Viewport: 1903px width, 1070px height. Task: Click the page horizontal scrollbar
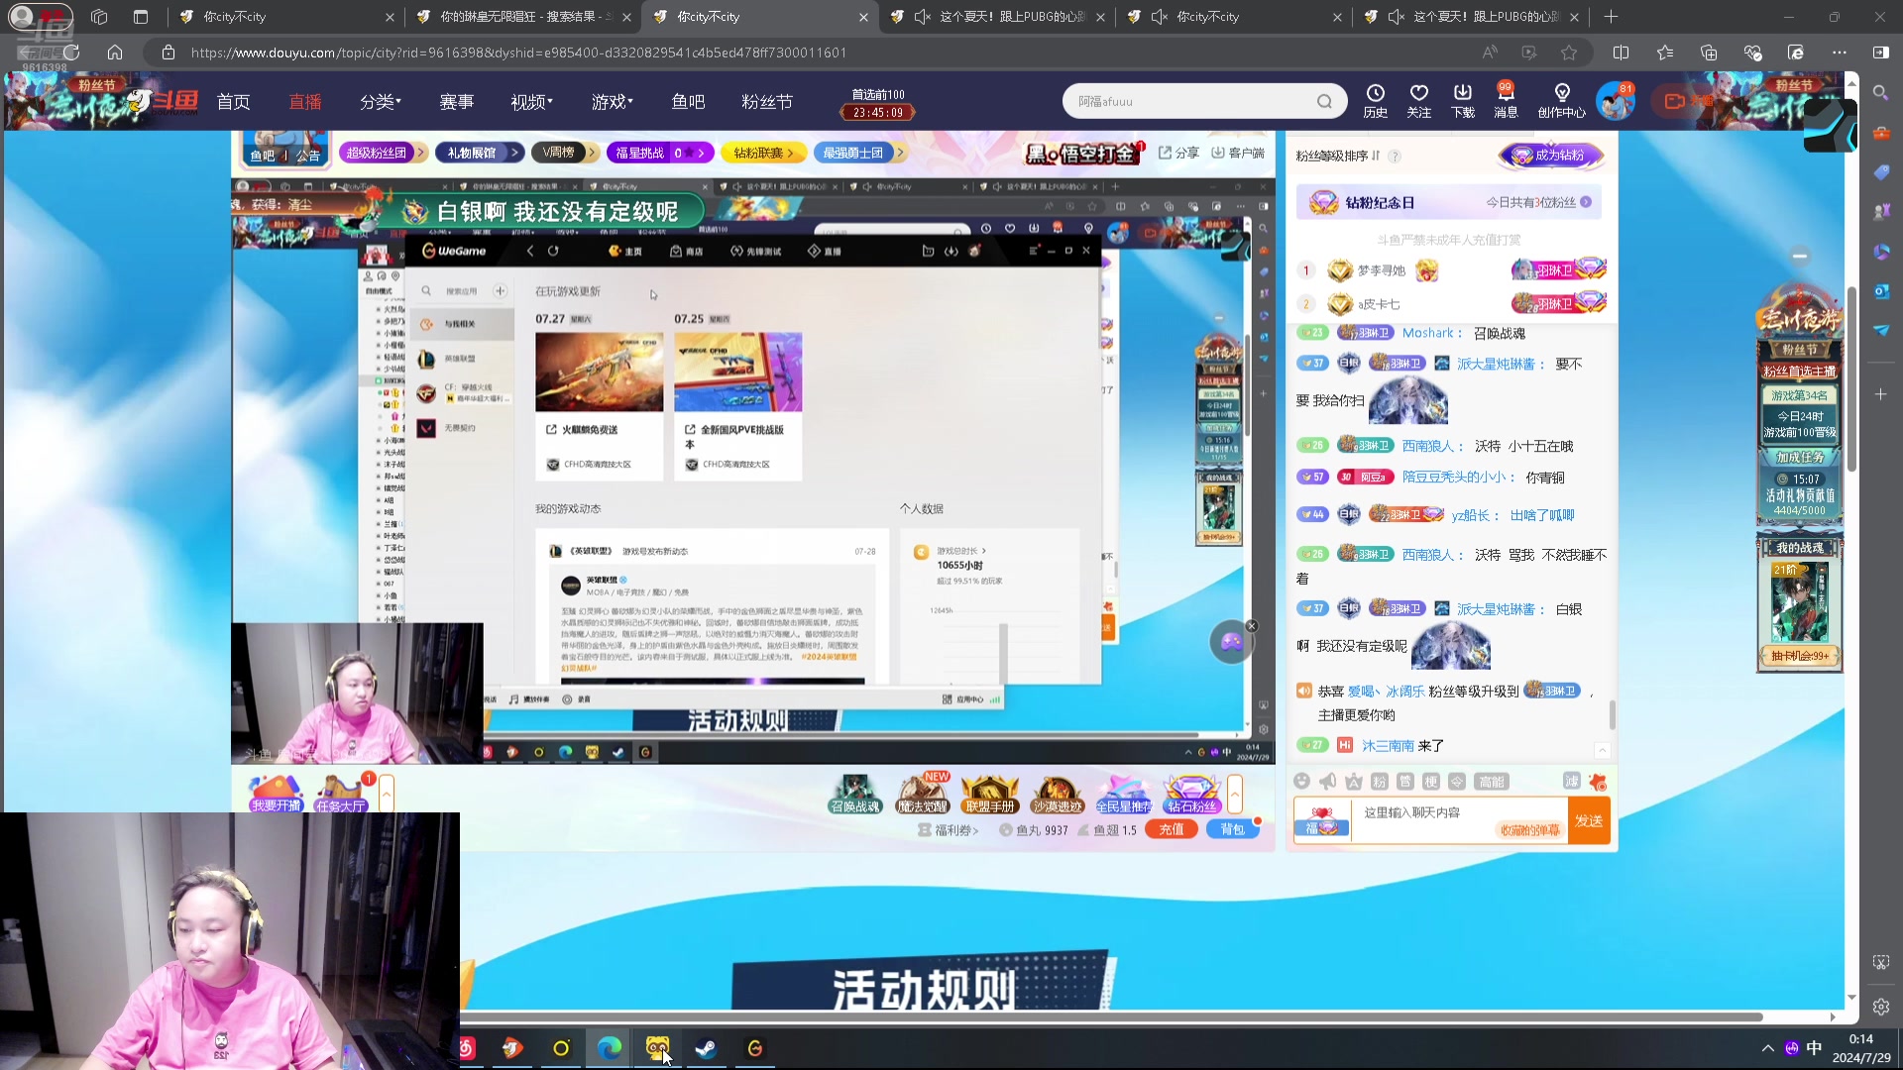click(x=1110, y=1016)
